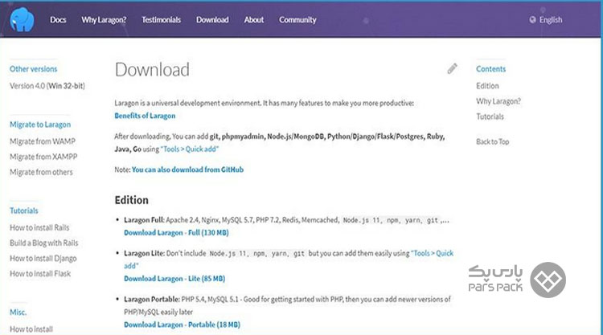Download Laragon - Full (130 MB)
Viewport: 603px width, 335px height.
(x=176, y=232)
